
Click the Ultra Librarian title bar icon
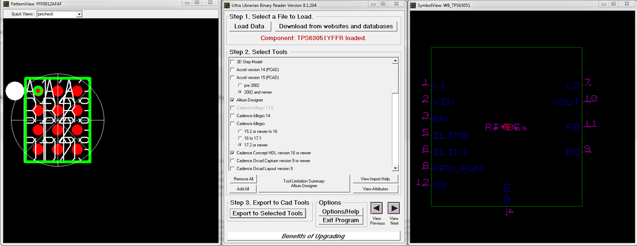pyautogui.click(x=226, y=4)
